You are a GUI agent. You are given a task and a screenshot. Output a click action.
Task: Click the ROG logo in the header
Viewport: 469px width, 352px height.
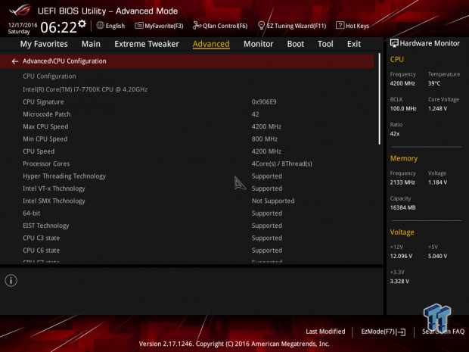pos(20,10)
